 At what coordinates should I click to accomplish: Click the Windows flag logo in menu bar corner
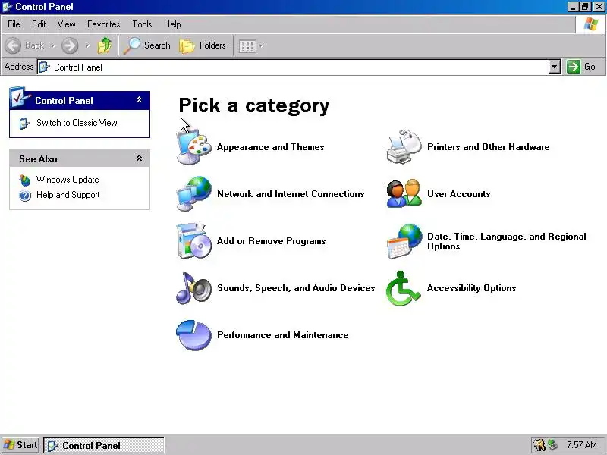click(591, 24)
